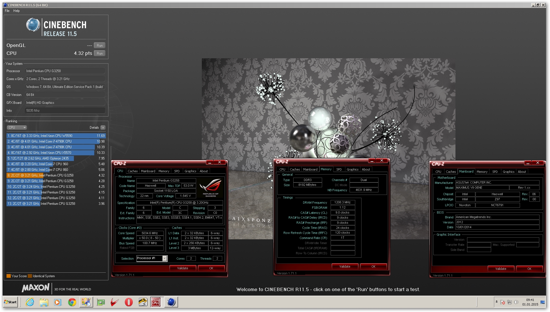Click the Action Center flag tray icon
The image size is (550, 312).
[x=503, y=302]
